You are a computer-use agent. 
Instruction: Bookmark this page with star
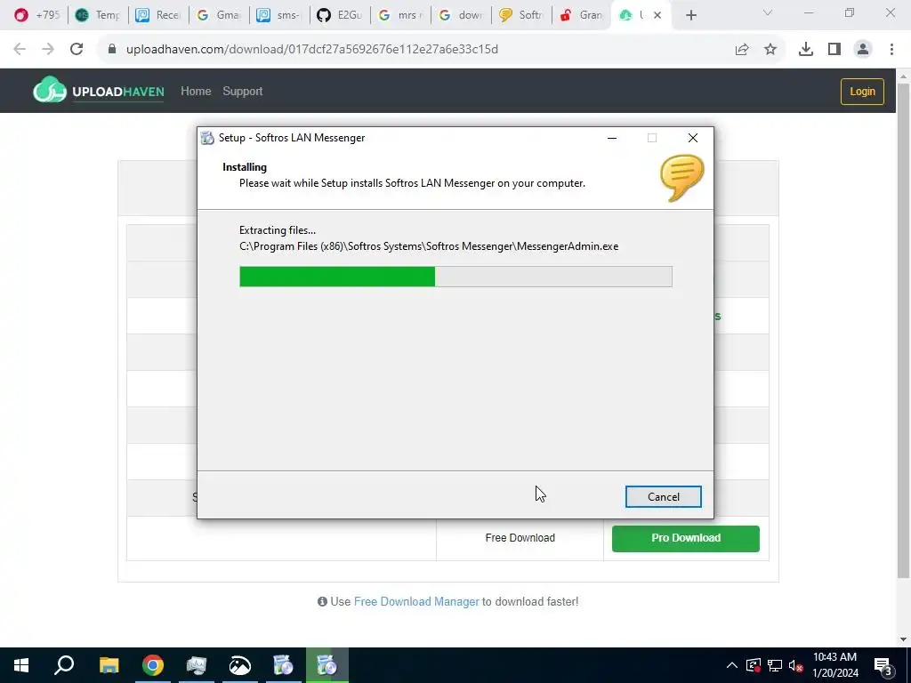(770, 50)
